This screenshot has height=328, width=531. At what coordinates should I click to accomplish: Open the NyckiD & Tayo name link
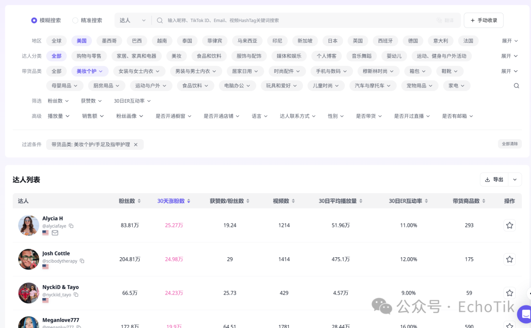(60, 287)
